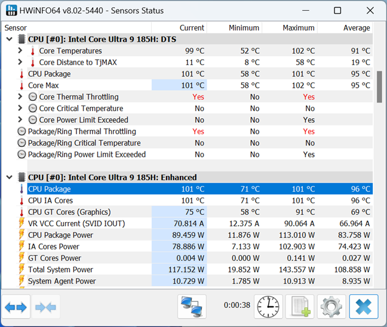
Task: Click lightning icon beside GT Cores Power
Action: click(x=21, y=257)
